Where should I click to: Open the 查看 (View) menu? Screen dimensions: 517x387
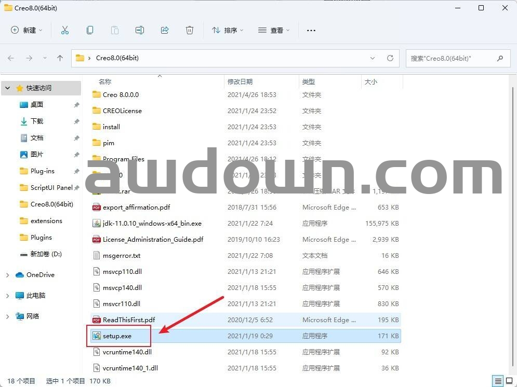[274, 30]
